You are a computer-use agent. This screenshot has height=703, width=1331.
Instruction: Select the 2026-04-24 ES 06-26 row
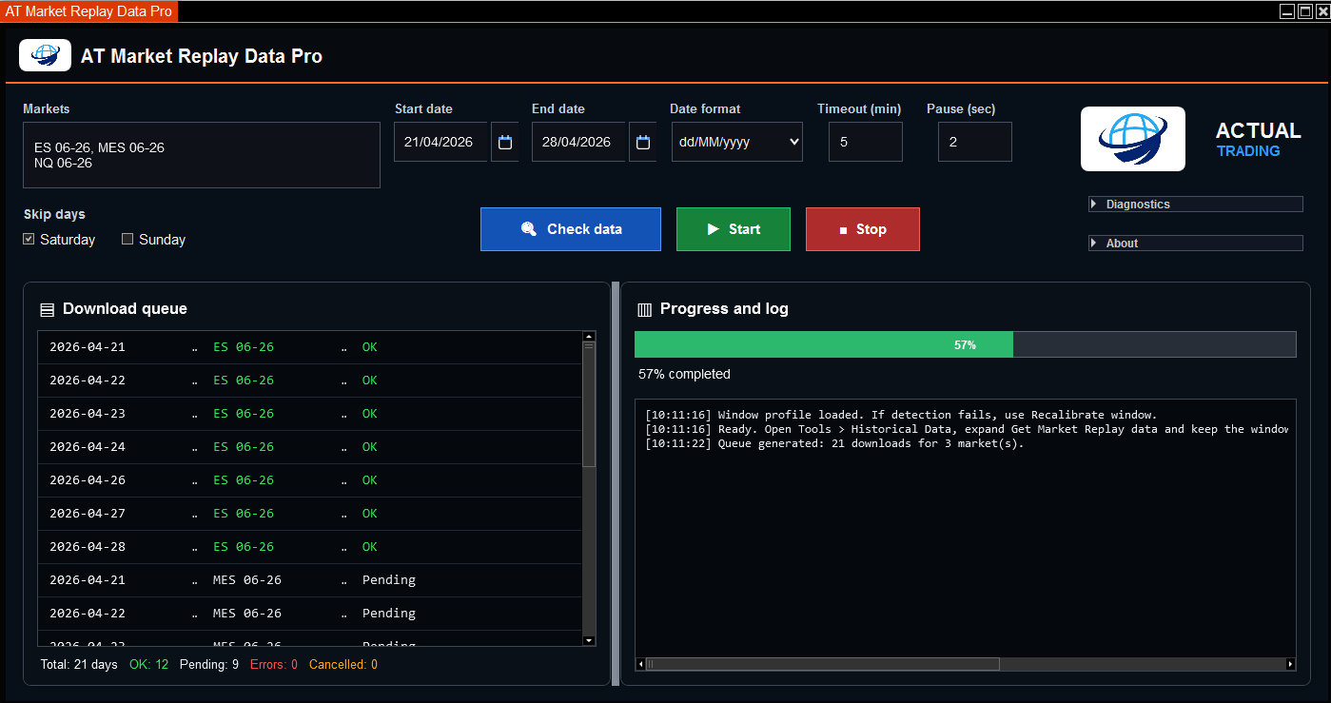[x=310, y=447]
